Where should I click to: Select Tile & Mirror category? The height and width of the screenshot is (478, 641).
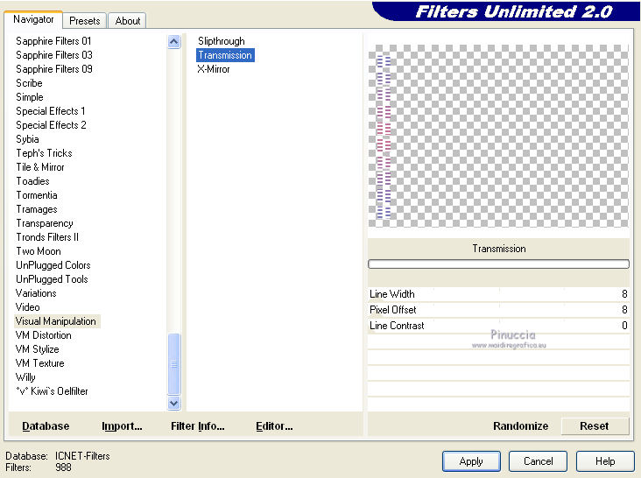40,166
